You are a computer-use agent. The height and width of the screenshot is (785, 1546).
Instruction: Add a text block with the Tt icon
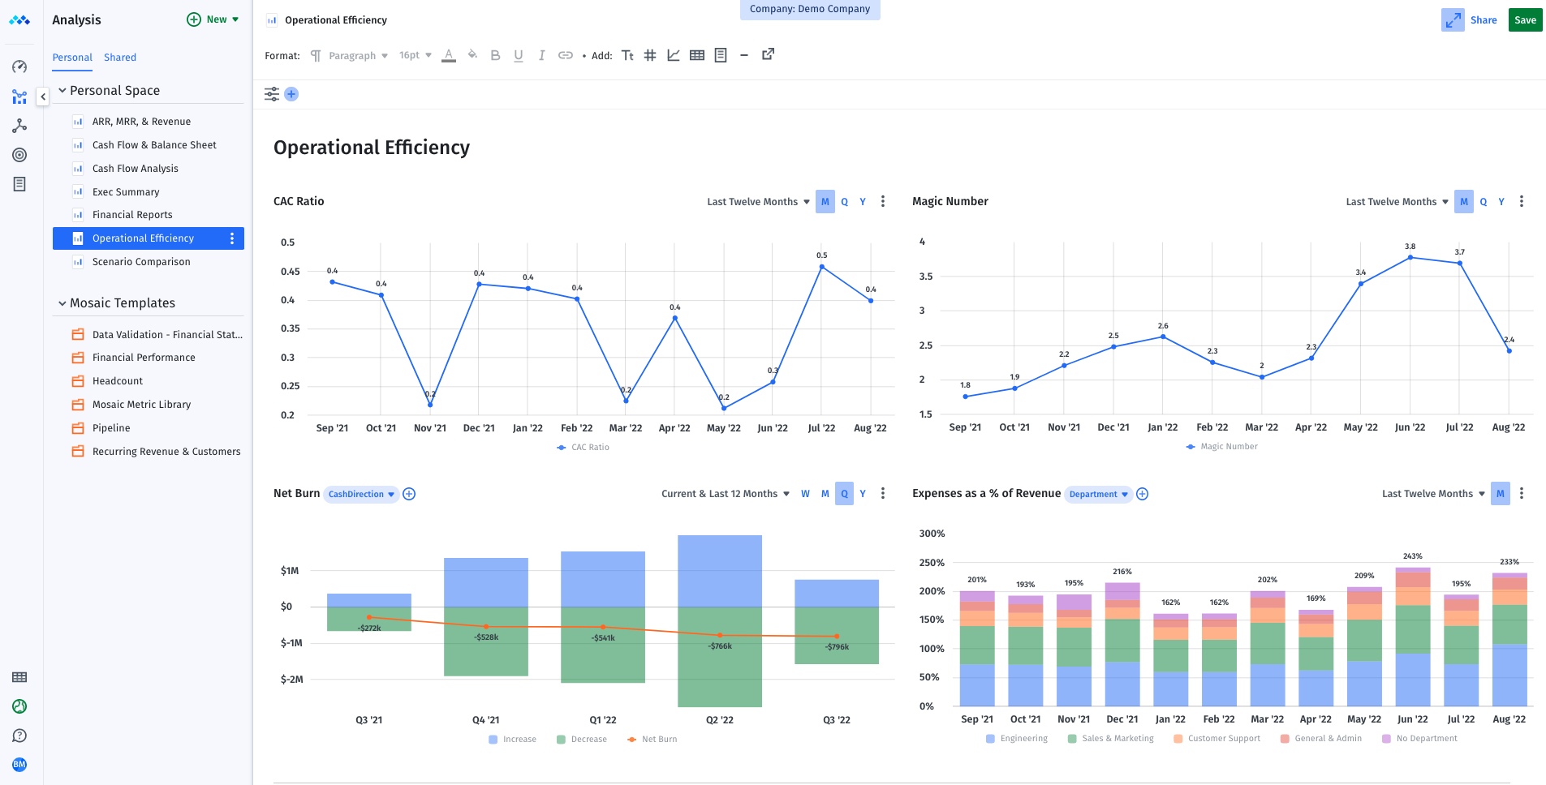(627, 55)
